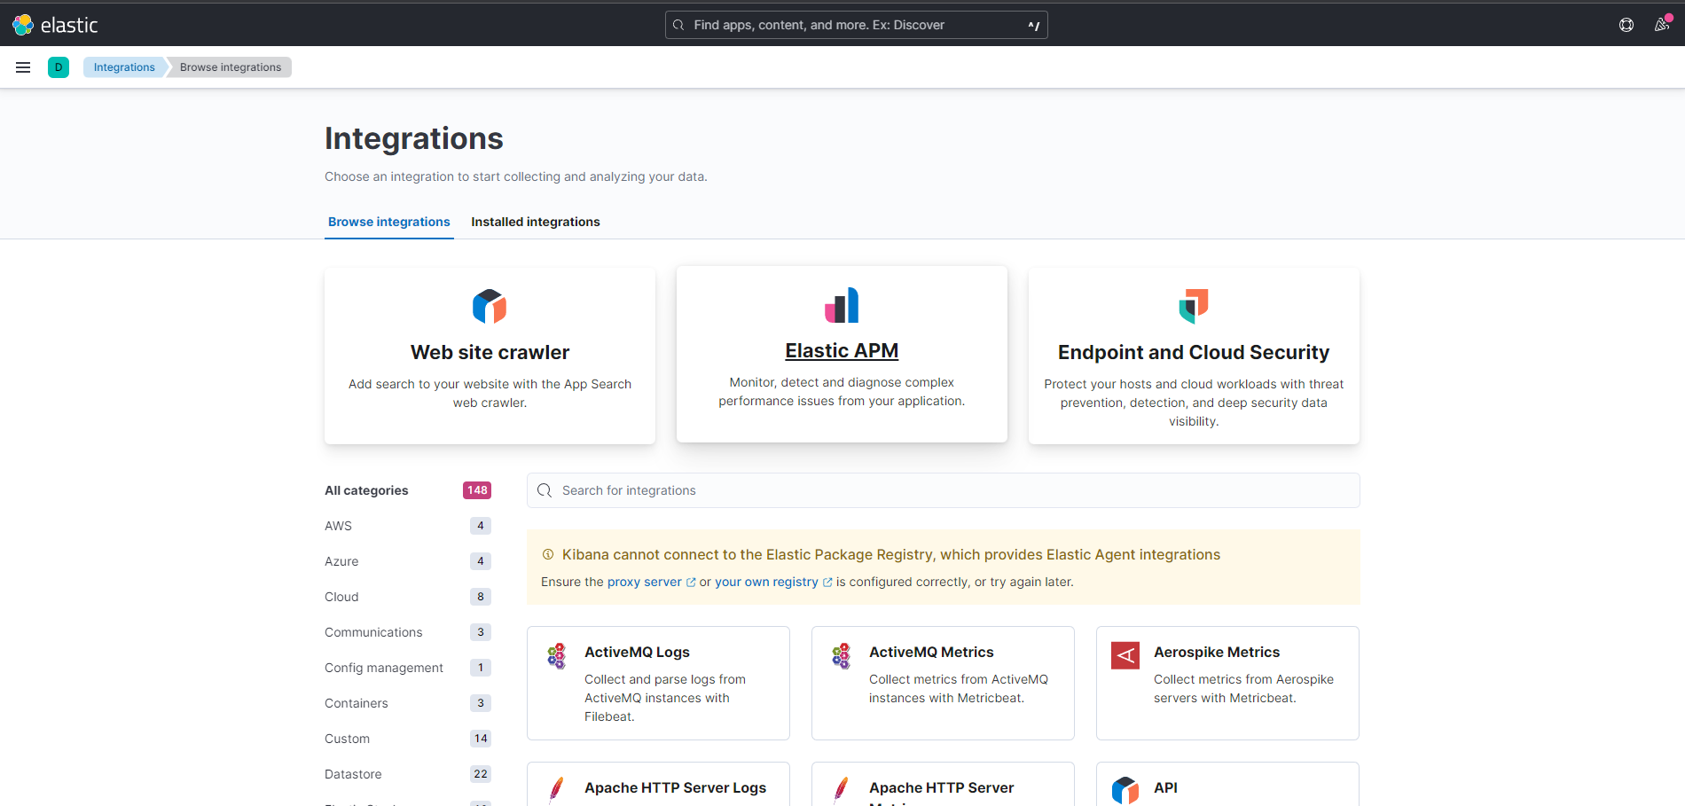This screenshot has height=806, width=1685.
Task: Click the Web site crawler icon
Action: [490, 307]
